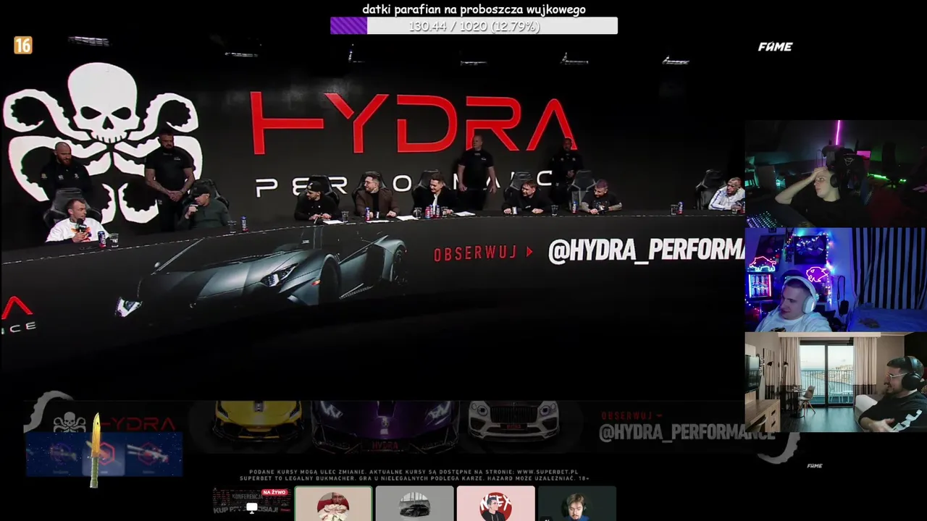Click the "datki parafian na proboszcza wujkowego" title
This screenshot has height=521, width=927.
(474, 9)
